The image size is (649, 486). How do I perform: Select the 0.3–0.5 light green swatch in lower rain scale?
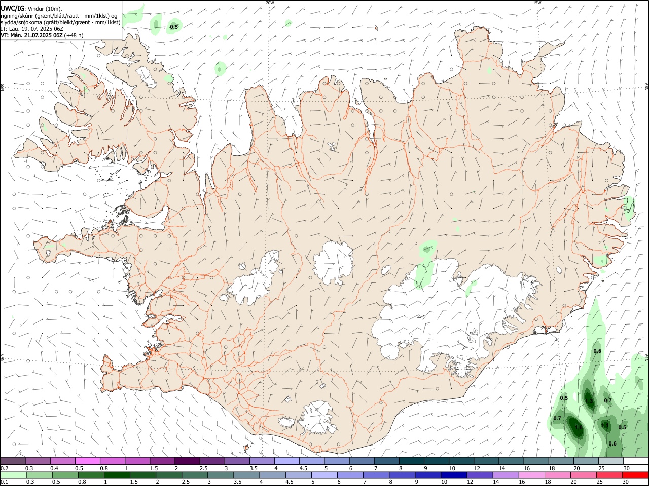[39, 475]
